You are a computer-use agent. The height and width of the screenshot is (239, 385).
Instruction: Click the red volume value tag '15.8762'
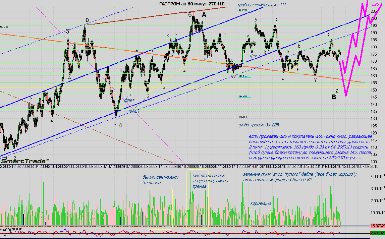[x=378, y=226]
